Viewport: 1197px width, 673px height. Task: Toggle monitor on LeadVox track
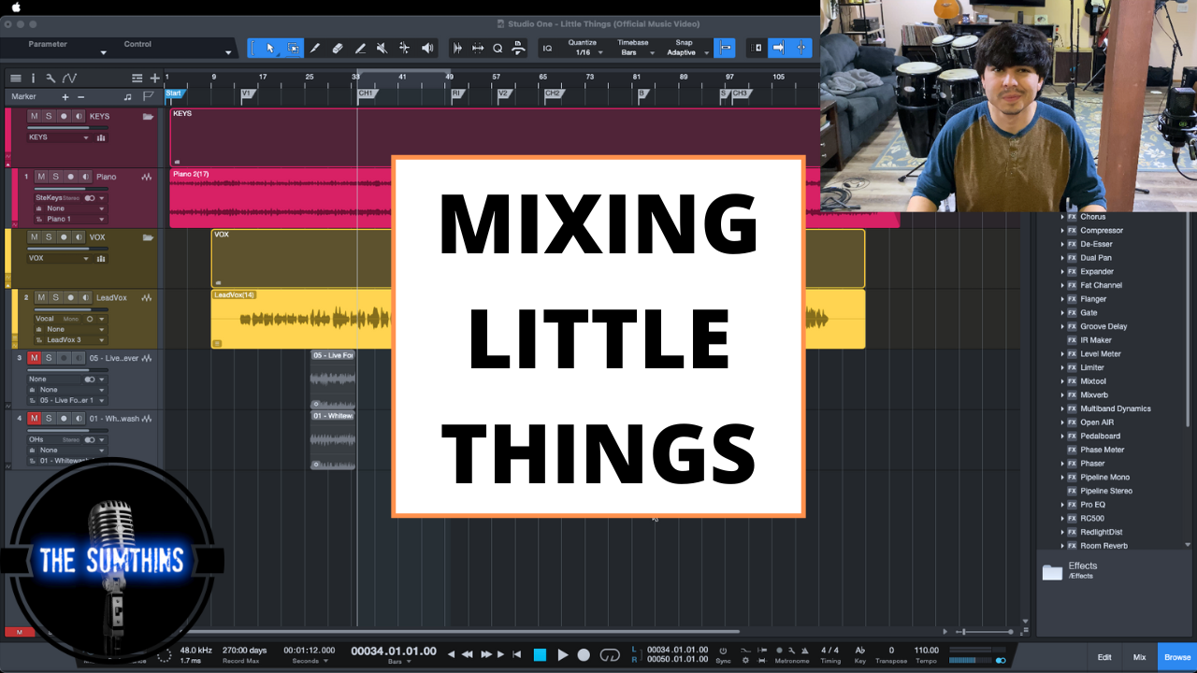tap(86, 298)
